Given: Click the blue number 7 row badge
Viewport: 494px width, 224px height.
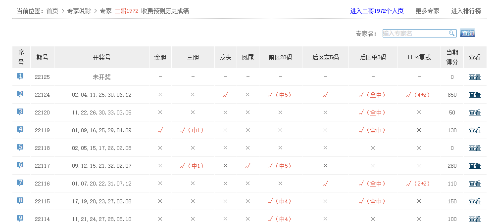Looking at the screenshot, I should [20, 183].
